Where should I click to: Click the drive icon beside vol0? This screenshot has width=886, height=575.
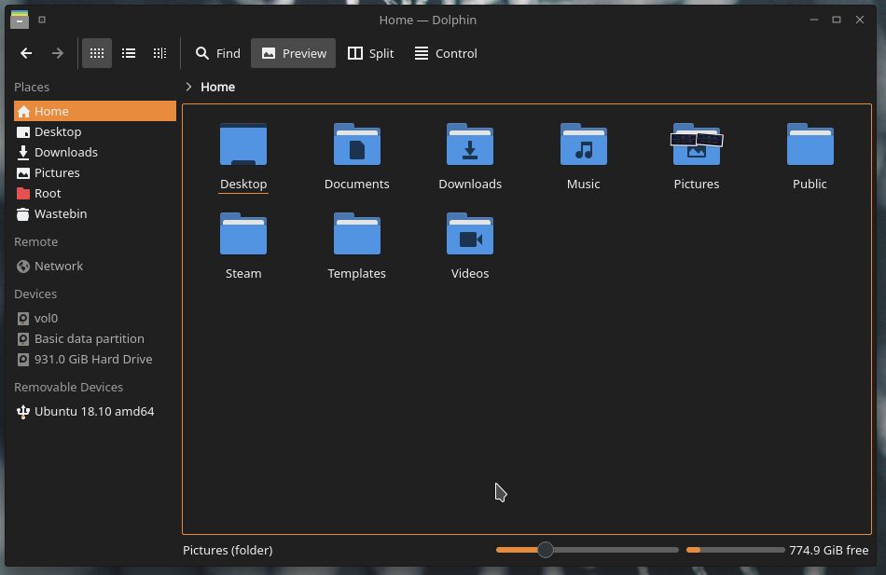pyautogui.click(x=23, y=319)
